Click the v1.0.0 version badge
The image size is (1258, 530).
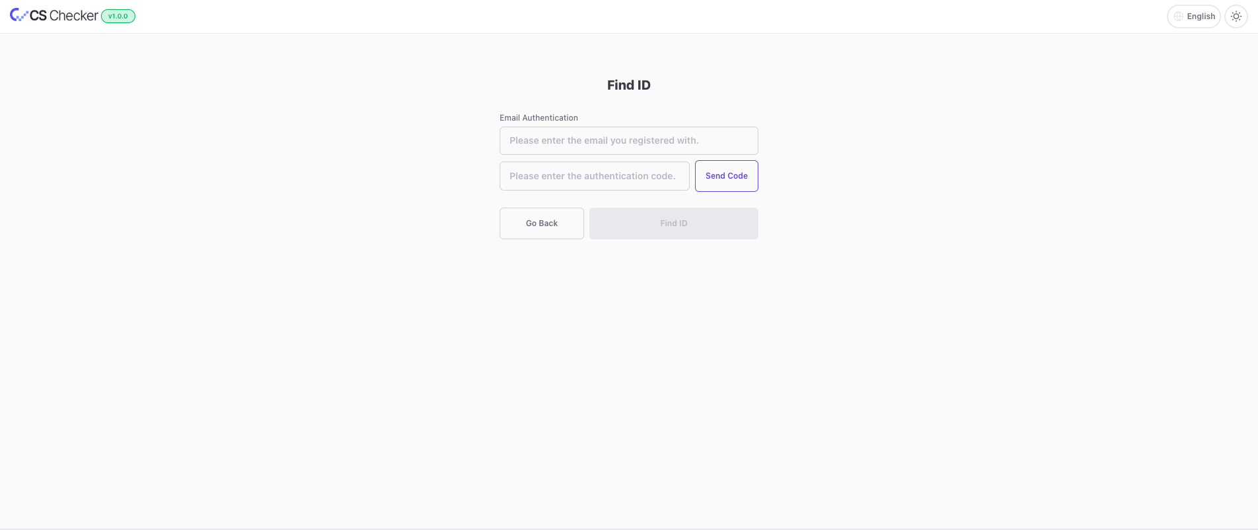(118, 16)
